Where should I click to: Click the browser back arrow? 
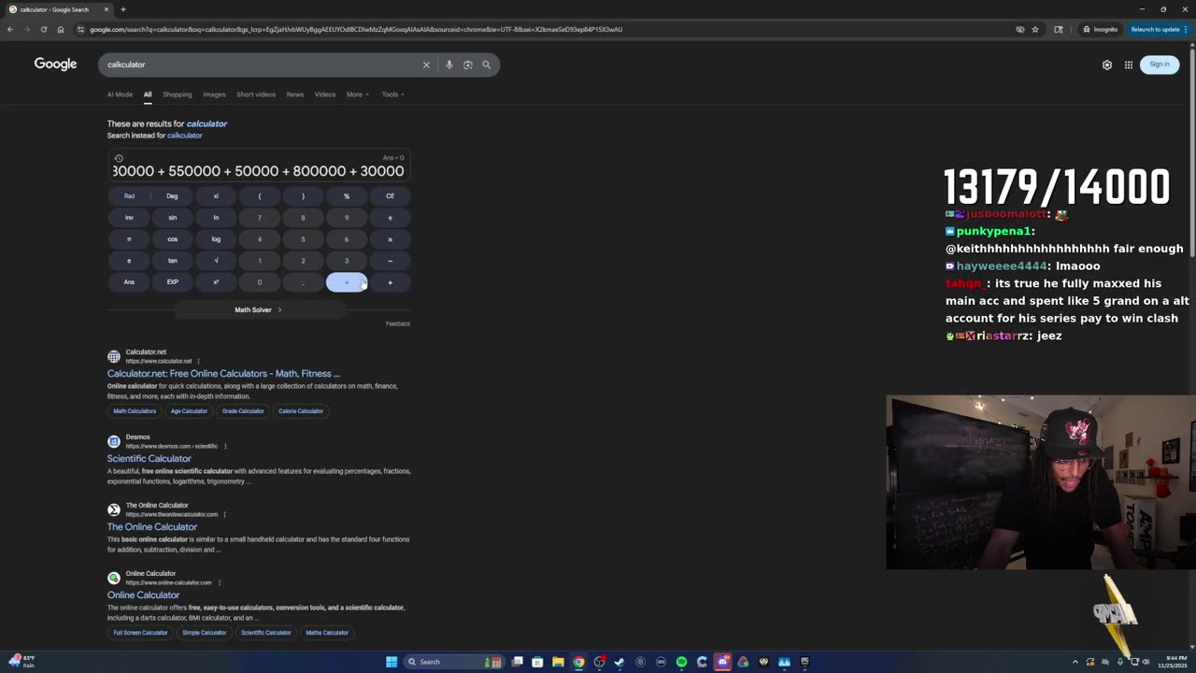click(x=10, y=29)
